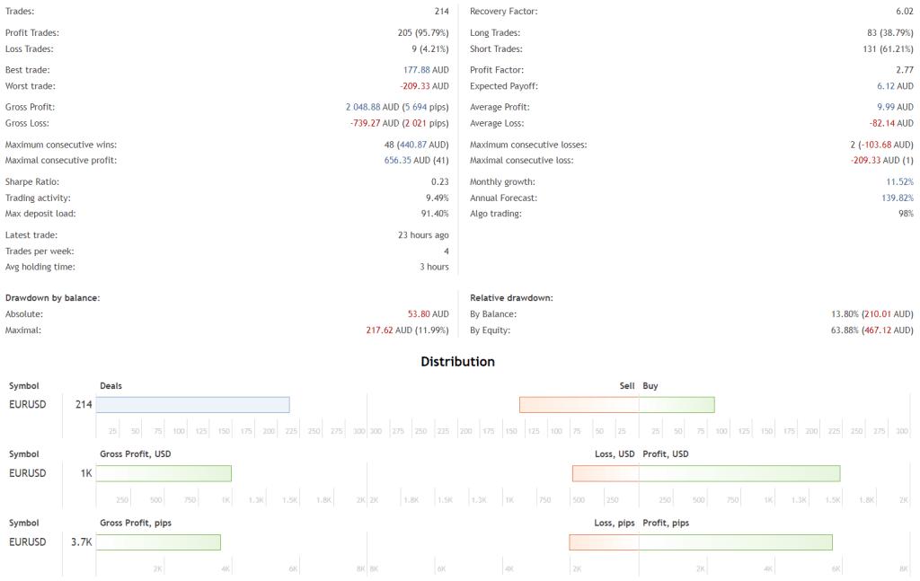Screen dimensions: 920x581
Task: Click the Drawdown by balance heading
Action: click(x=52, y=297)
